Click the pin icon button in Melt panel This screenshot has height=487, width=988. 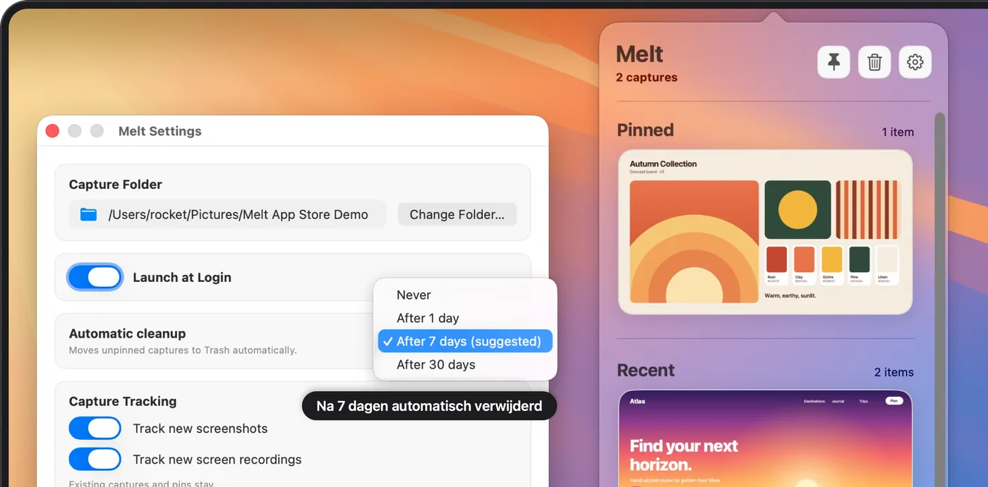pos(833,62)
